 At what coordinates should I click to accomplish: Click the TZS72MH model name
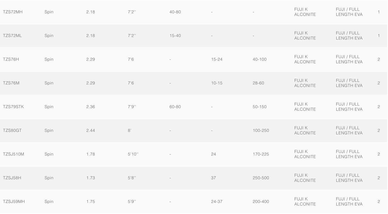click(13, 12)
